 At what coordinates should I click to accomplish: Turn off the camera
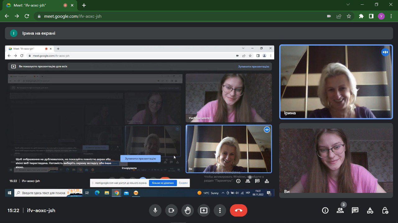[171, 211]
